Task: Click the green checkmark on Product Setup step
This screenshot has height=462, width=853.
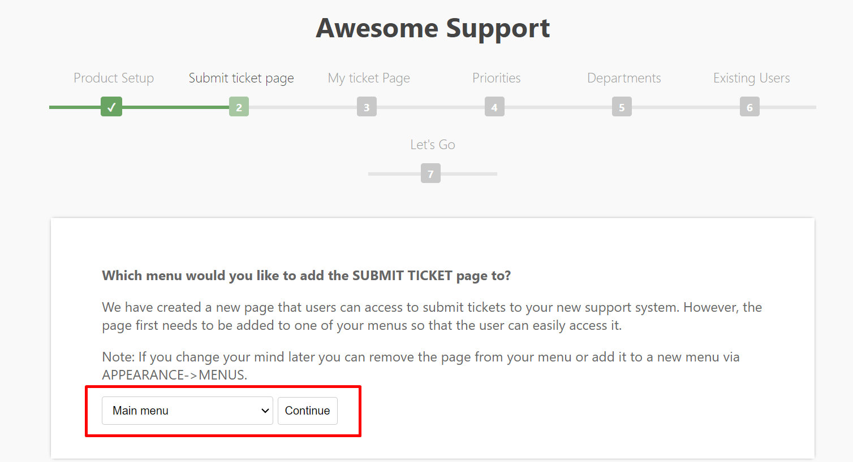Action: (111, 106)
